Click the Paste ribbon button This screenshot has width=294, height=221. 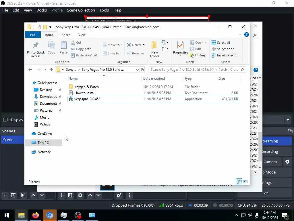click(63, 47)
